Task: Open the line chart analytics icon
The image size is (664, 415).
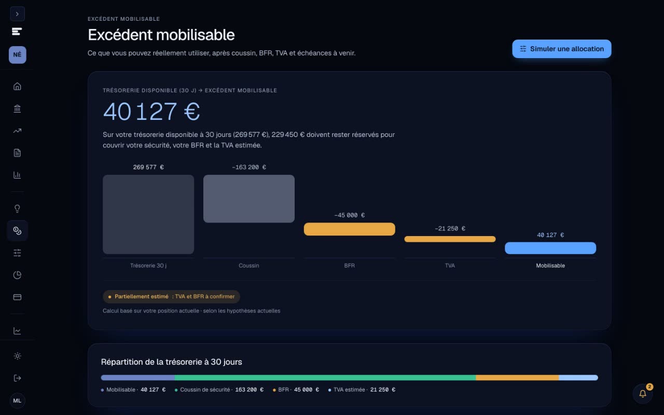Action: coord(17,330)
